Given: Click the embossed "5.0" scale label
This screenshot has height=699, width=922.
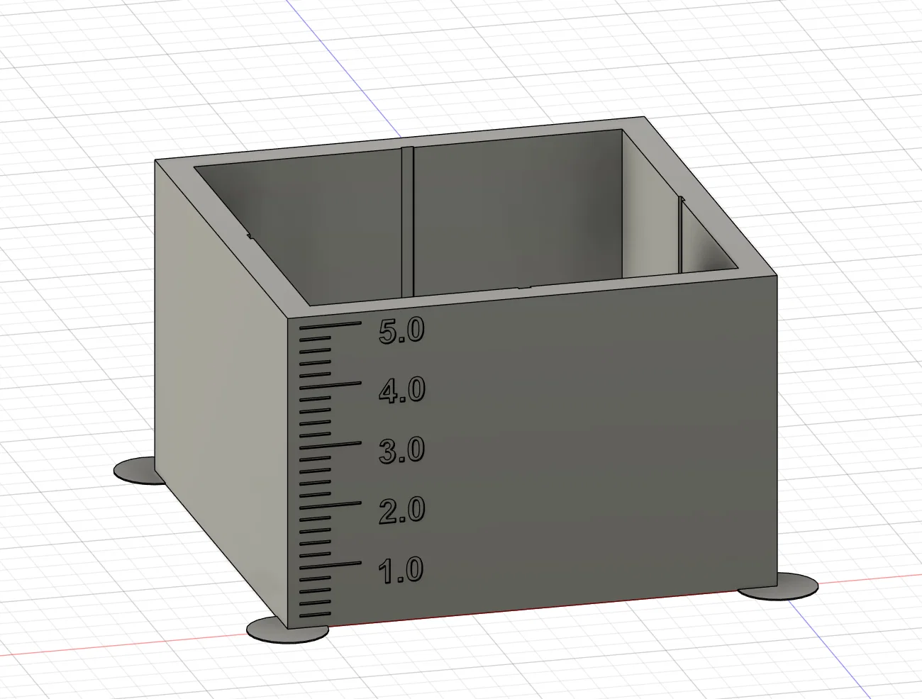Looking at the screenshot, I should click(x=401, y=331).
